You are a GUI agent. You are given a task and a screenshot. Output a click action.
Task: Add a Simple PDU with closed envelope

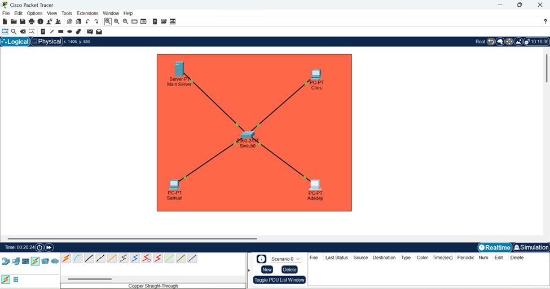[90, 32]
